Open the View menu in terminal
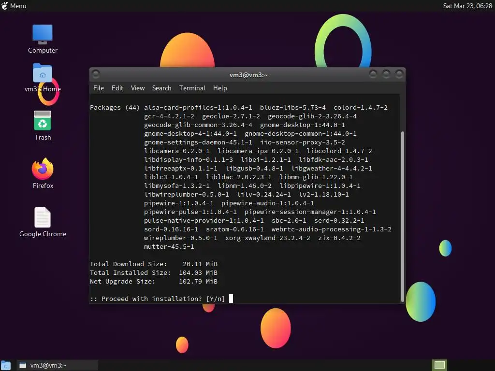 (x=138, y=88)
